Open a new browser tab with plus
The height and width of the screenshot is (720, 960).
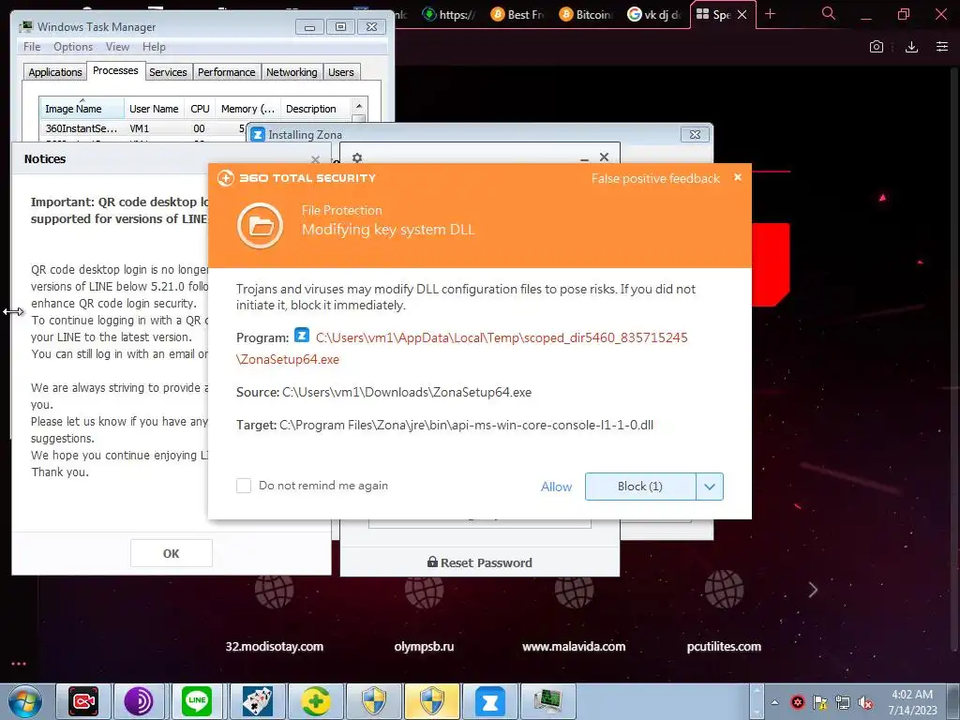[771, 14]
